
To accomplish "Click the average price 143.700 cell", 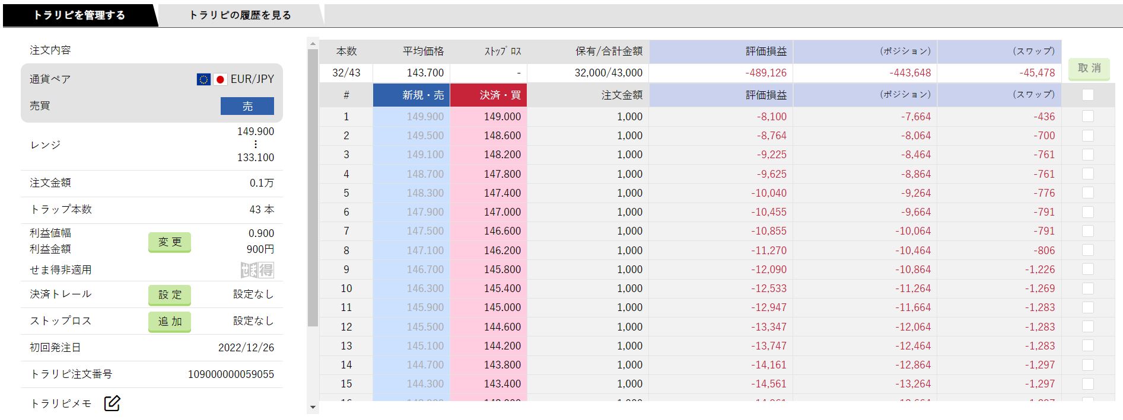I will point(411,73).
